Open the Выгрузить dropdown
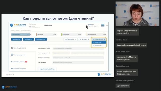The image size is (161, 91). (x=84, y=39)
